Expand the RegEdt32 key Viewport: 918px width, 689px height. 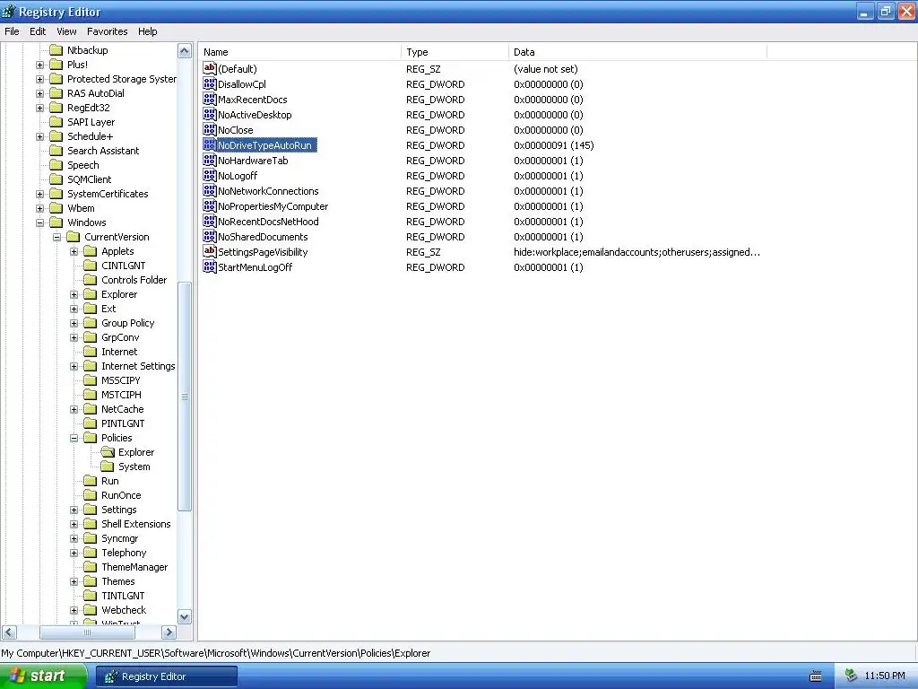click(39, 108)
